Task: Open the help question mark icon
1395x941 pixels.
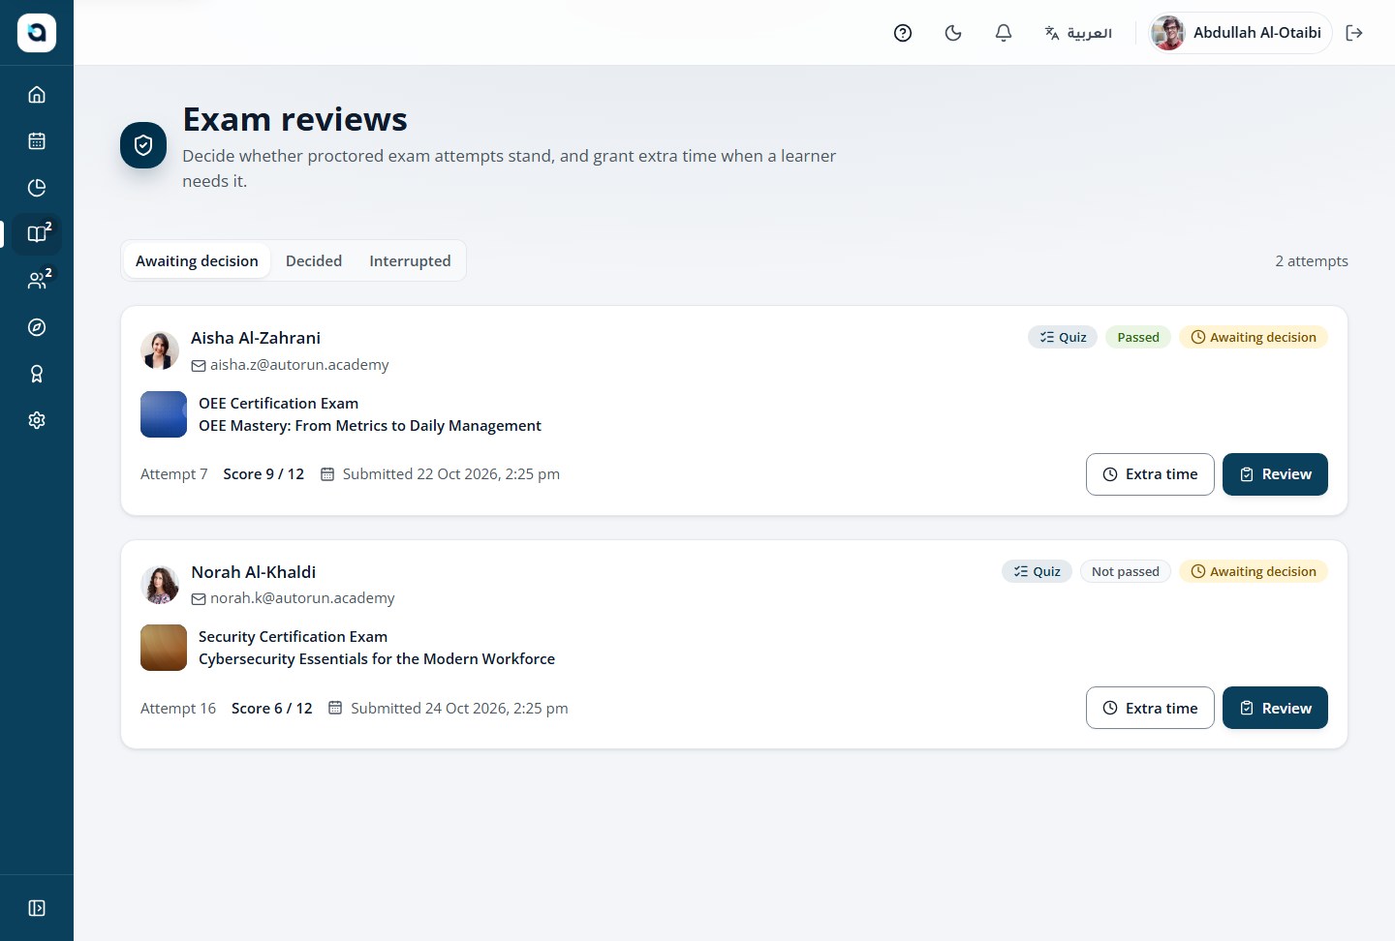Action: pyautogui.click(x=903, y=33)
